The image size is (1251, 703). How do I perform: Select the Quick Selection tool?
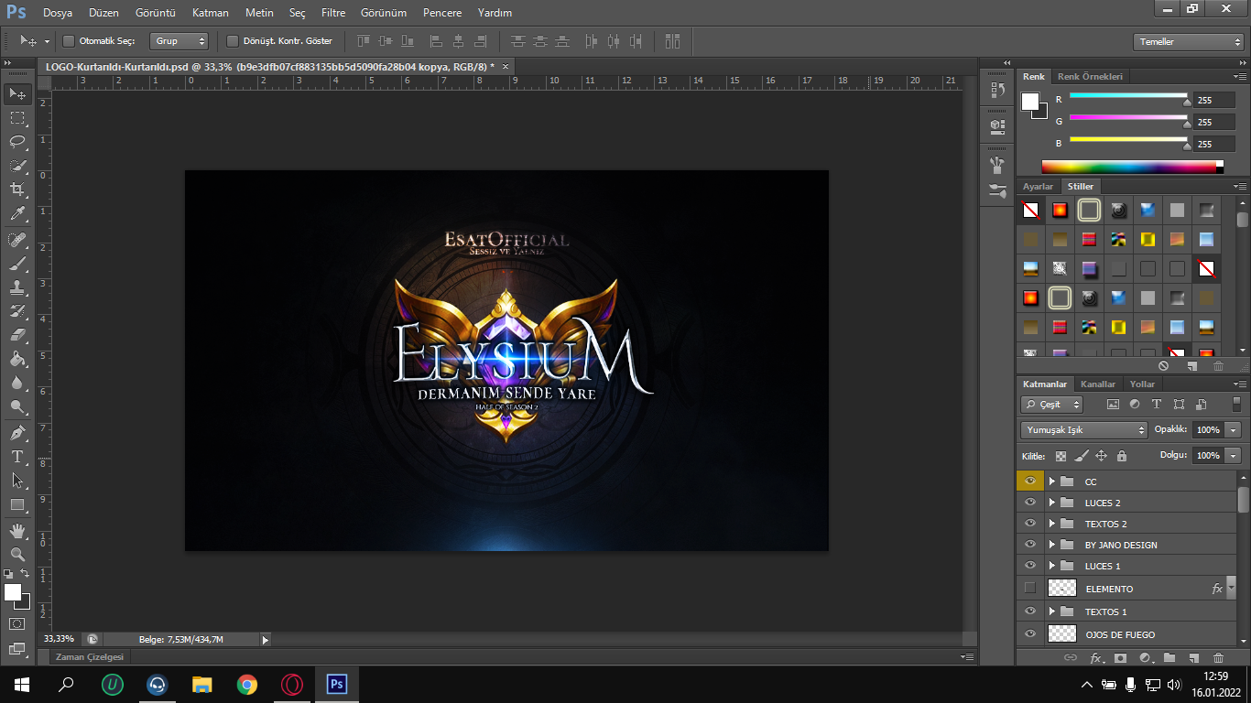[17, 166]
